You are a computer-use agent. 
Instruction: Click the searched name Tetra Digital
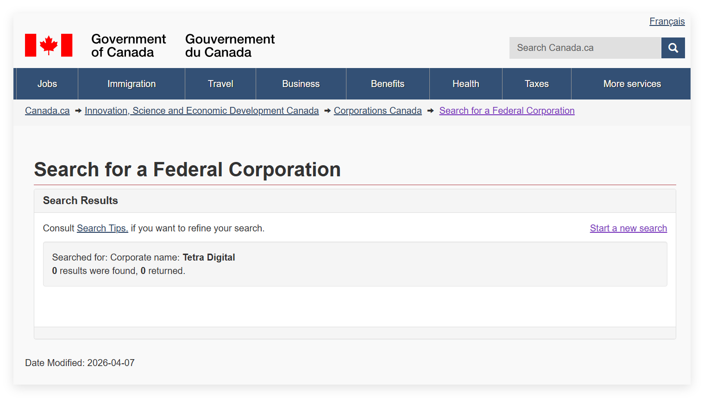pos(209,257)
